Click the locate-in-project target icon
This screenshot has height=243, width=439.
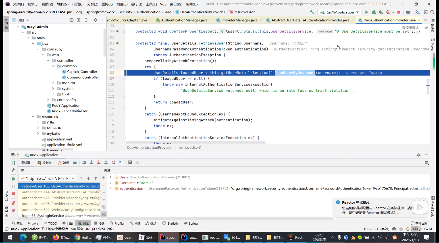(71, 20)
